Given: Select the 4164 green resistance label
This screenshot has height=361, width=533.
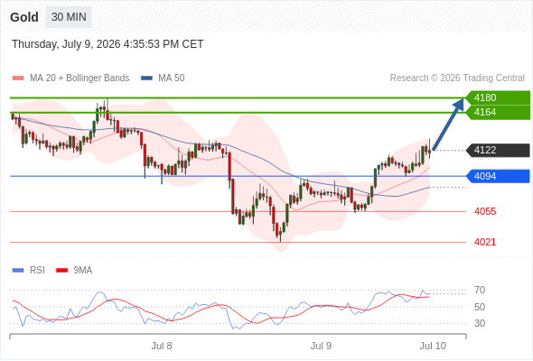Looking at the screenshot, I should click(x=498, y=113).
